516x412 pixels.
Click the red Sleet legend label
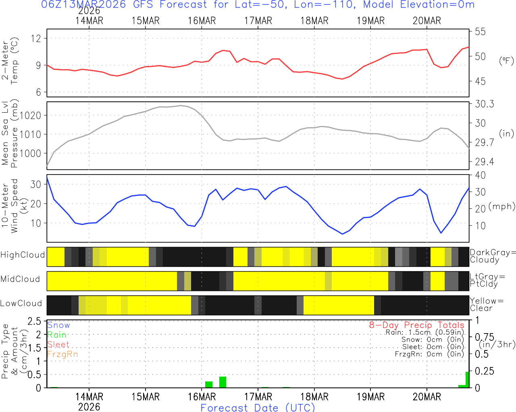click(58, 344)
